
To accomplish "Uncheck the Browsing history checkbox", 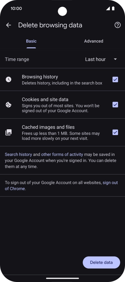I will pos(115,79).
